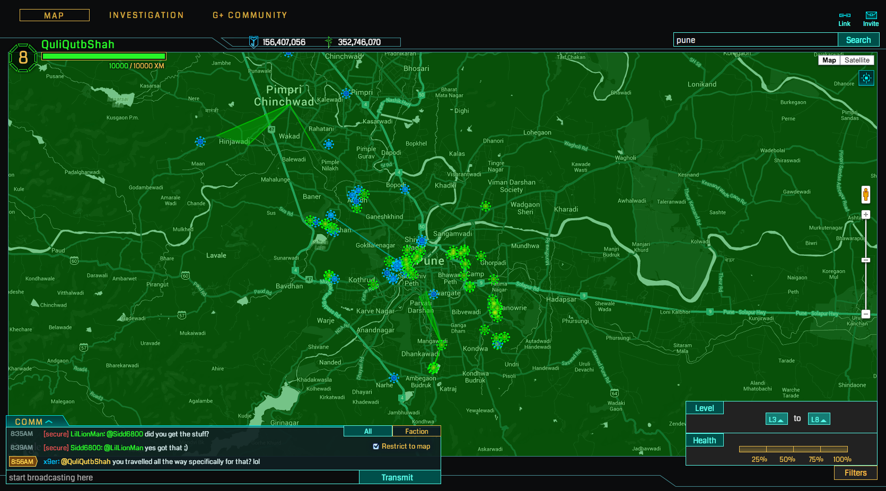
Task: Select the green portal above Ambegaon
Action: click(434, 367)
